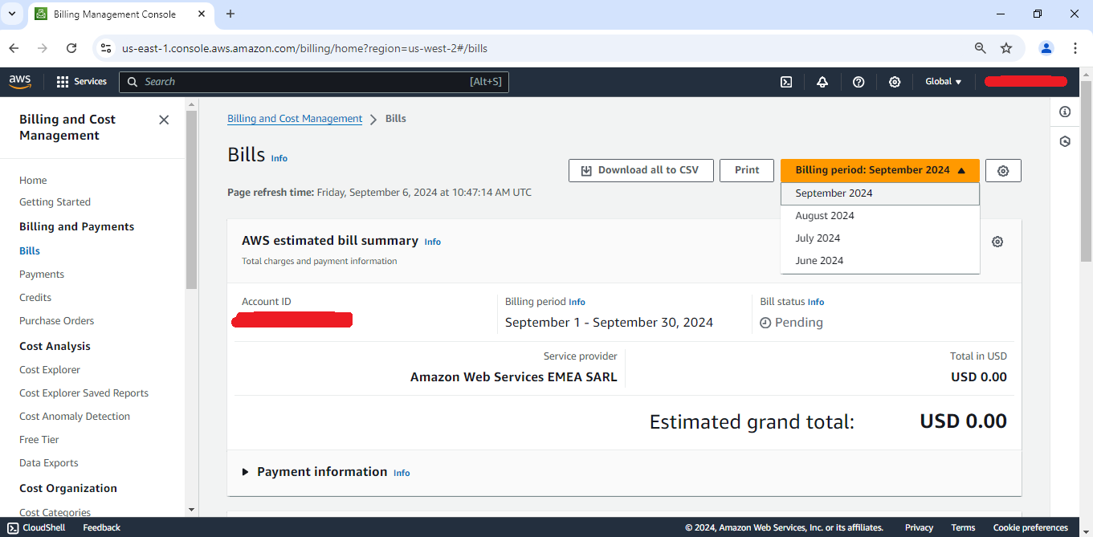The image size is (1093, 537).
Task: Click the AWS logo home icon
Action: coord(20,81)
